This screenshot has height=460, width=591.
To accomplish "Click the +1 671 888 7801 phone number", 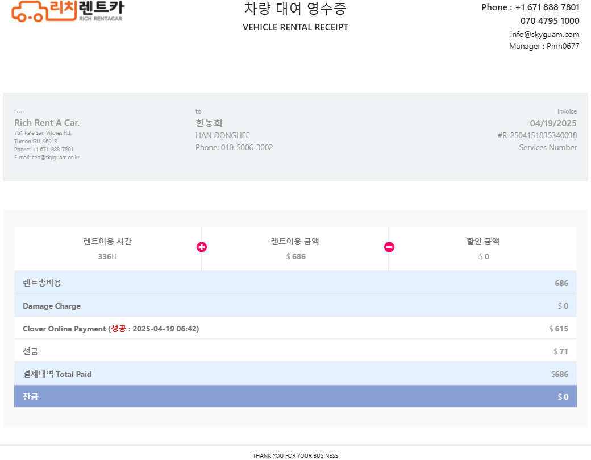I will 547,7.
